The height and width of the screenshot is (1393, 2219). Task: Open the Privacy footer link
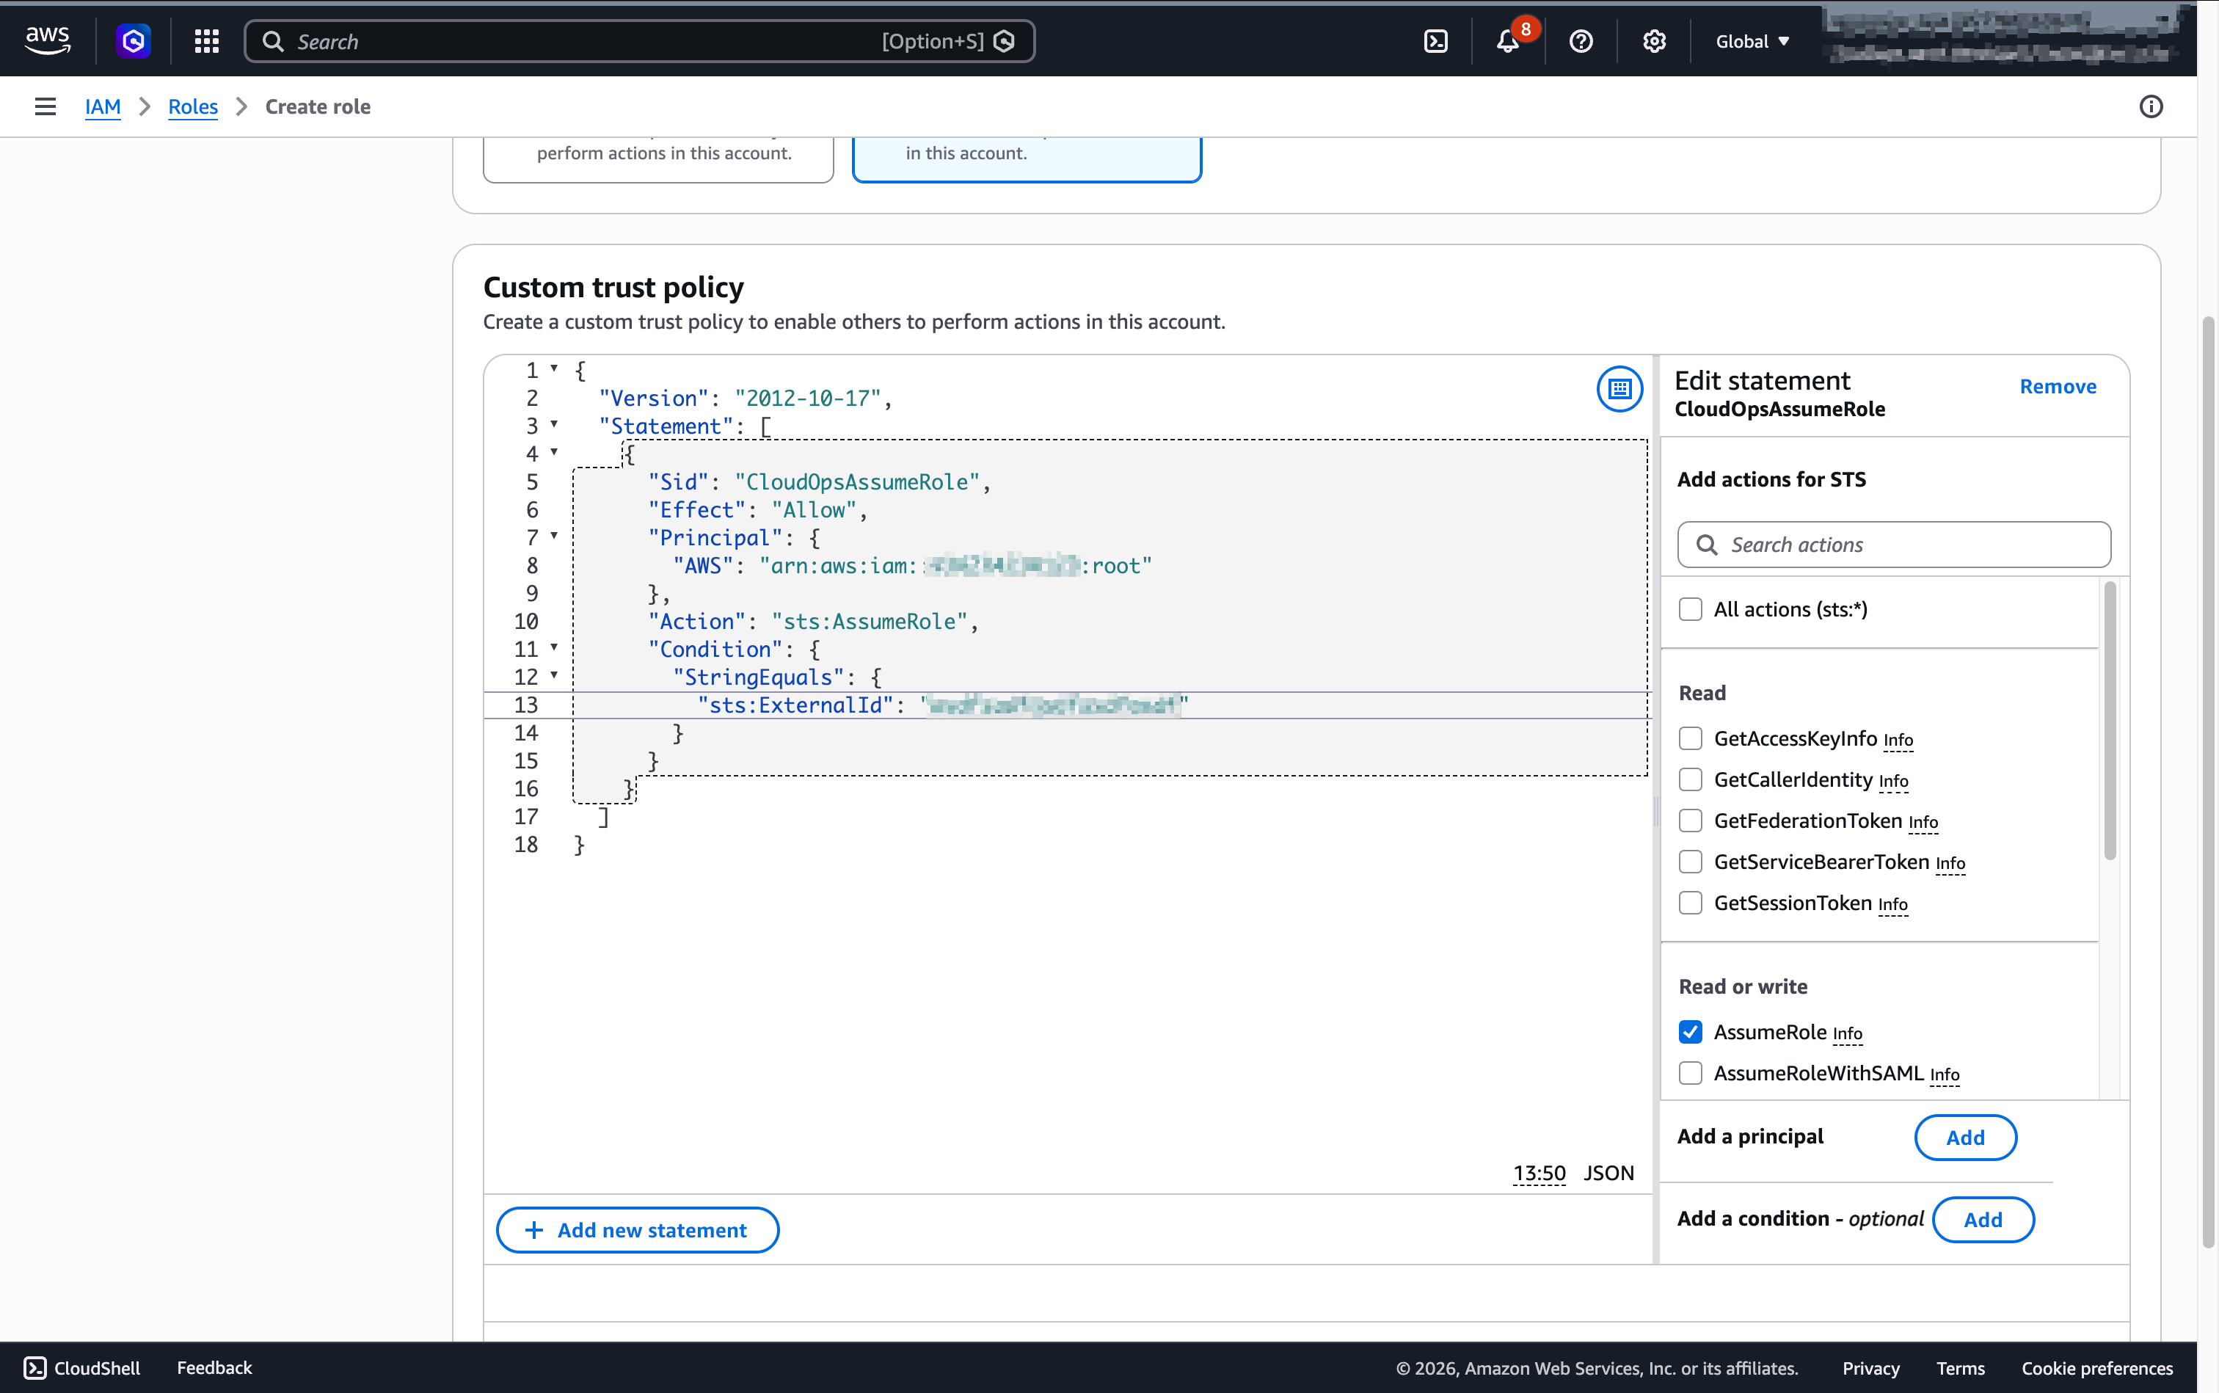pos(1870,1368)
